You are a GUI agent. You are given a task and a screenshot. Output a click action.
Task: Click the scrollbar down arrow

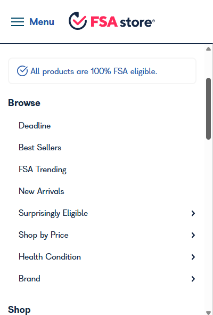point(208,312)
